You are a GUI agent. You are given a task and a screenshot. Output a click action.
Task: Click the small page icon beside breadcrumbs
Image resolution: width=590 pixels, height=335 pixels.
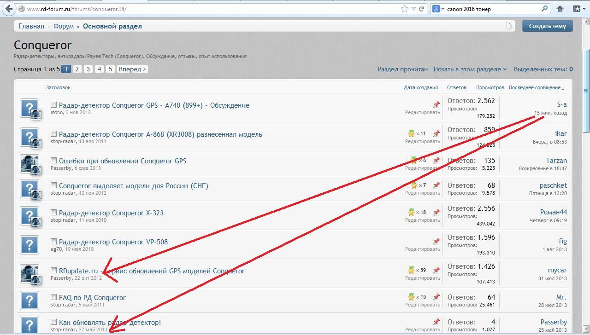tap(509, 26)
